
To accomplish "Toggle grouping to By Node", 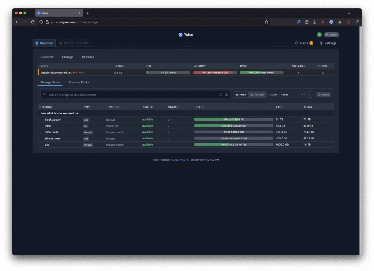I will click(x=240, y=95).
